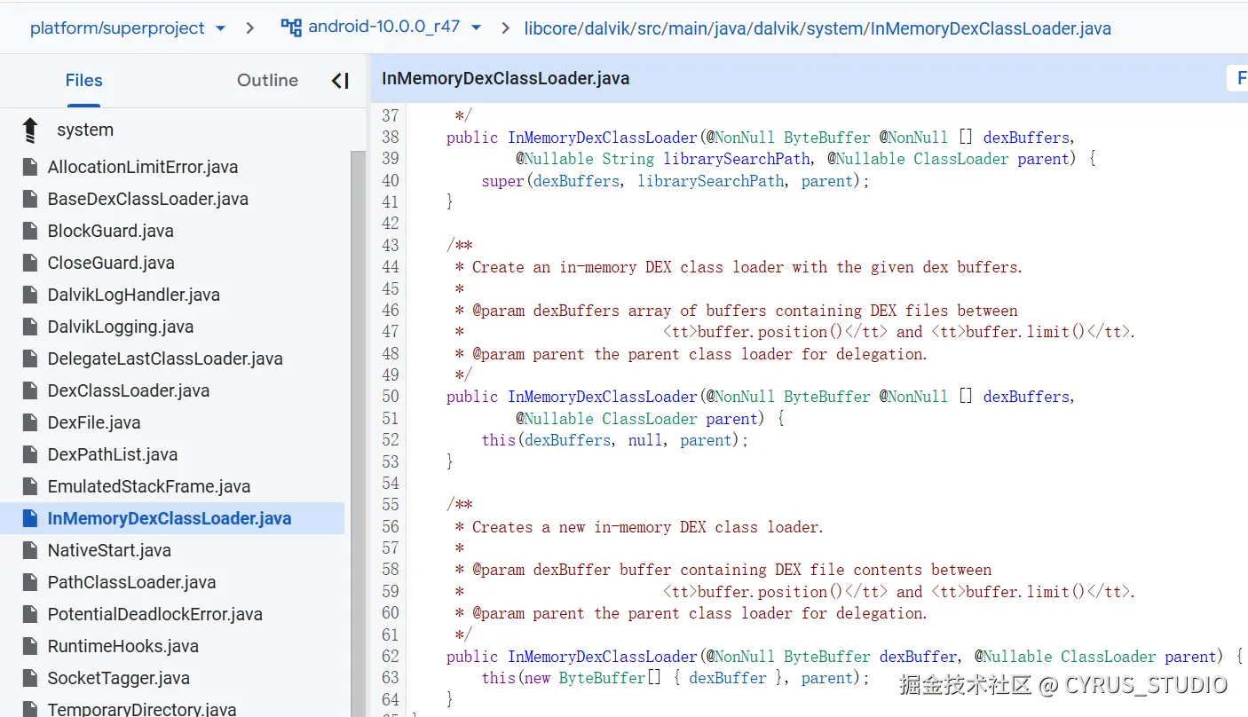1248x717 pixels.
Task: Open DalvikLogHandler.java in file list
Action: click(x=134, y=295)
